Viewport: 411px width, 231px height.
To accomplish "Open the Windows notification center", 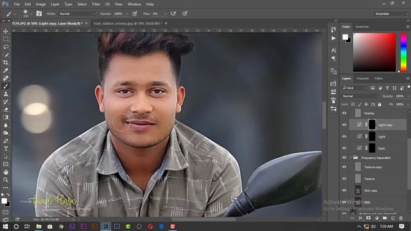I will [x=401, y=227].
